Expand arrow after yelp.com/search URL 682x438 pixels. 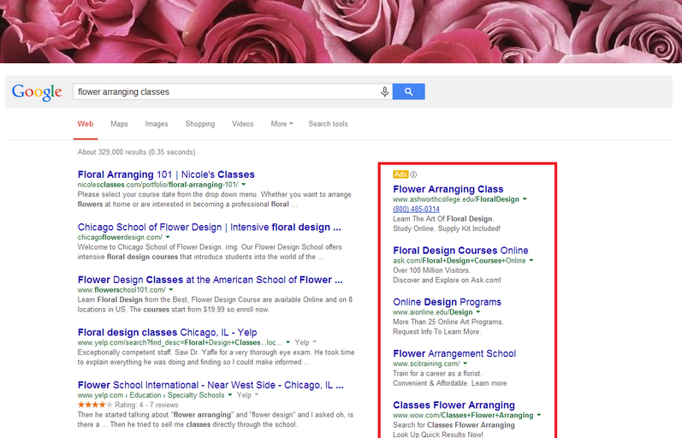288,342
